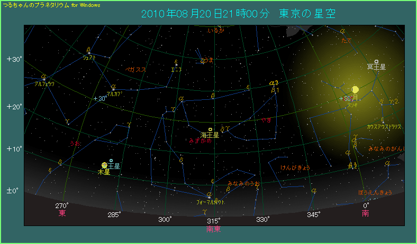The image size is (417, 244).
Task: Click the Neptune (海王星) planet marker
Action: pos(210,129)
